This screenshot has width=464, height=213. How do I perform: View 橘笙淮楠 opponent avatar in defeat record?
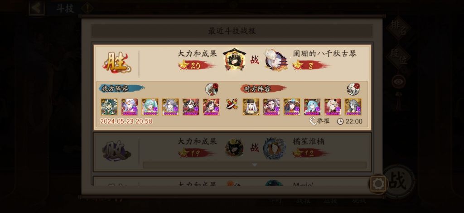[274, 148]
